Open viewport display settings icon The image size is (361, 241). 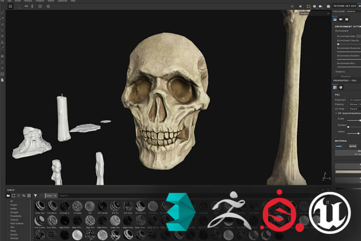click(x=347, y=20)
